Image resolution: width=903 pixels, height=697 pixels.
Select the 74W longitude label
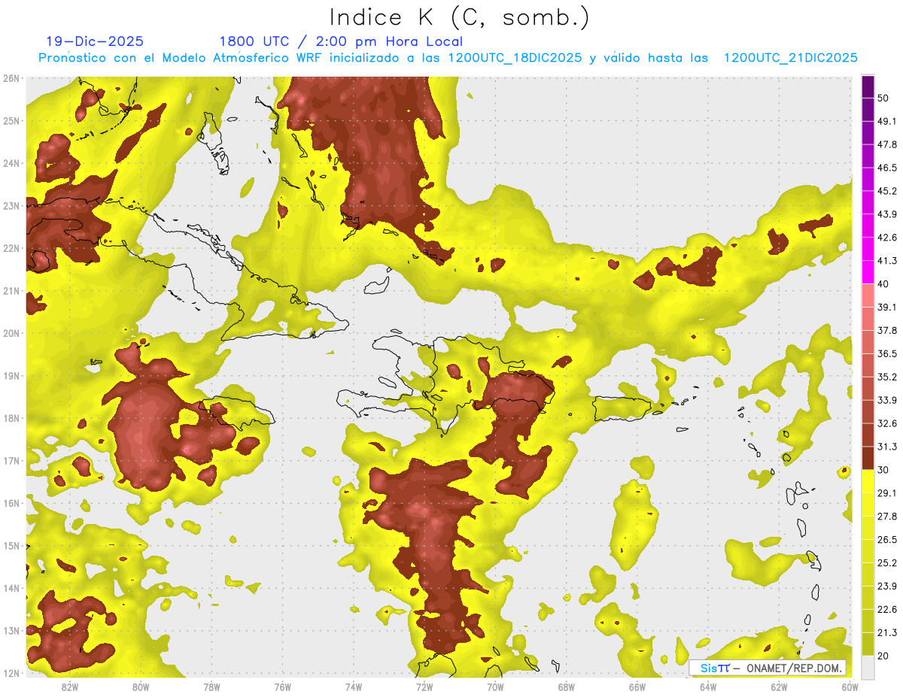(x=353, y=686)
